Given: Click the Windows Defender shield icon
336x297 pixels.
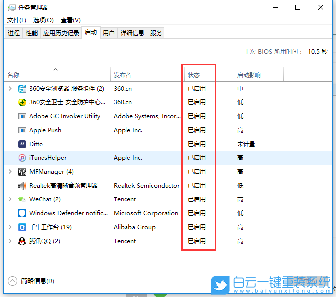Looking at the screenshot, I should [22, 213].
